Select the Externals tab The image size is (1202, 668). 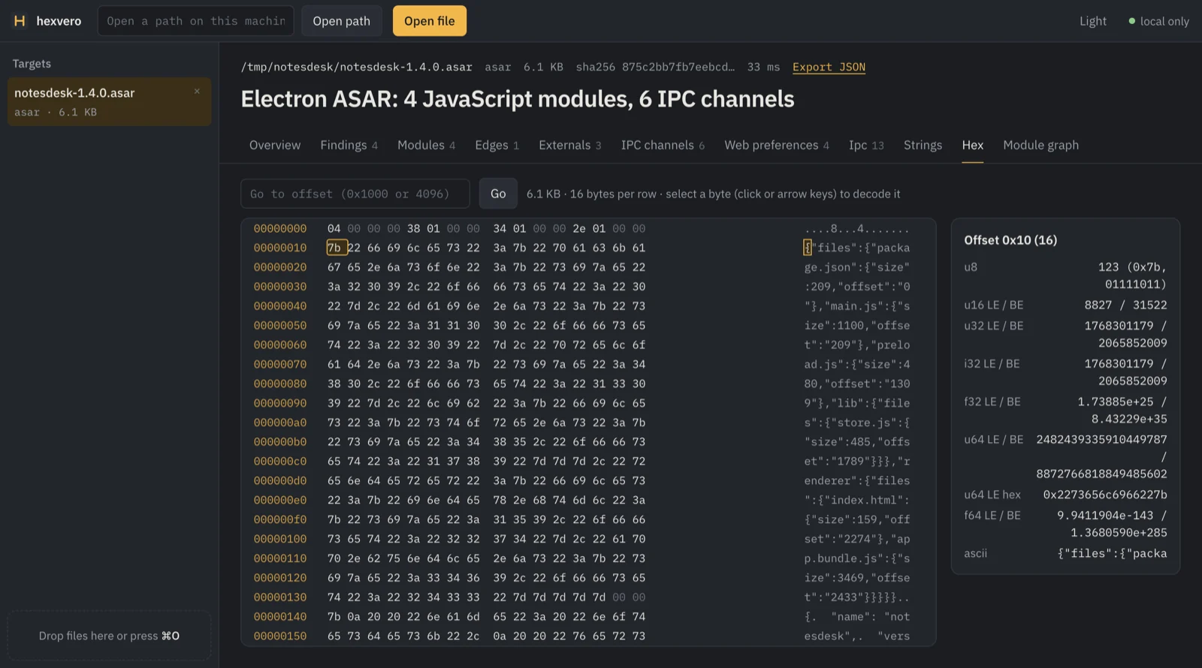point(569,145)
